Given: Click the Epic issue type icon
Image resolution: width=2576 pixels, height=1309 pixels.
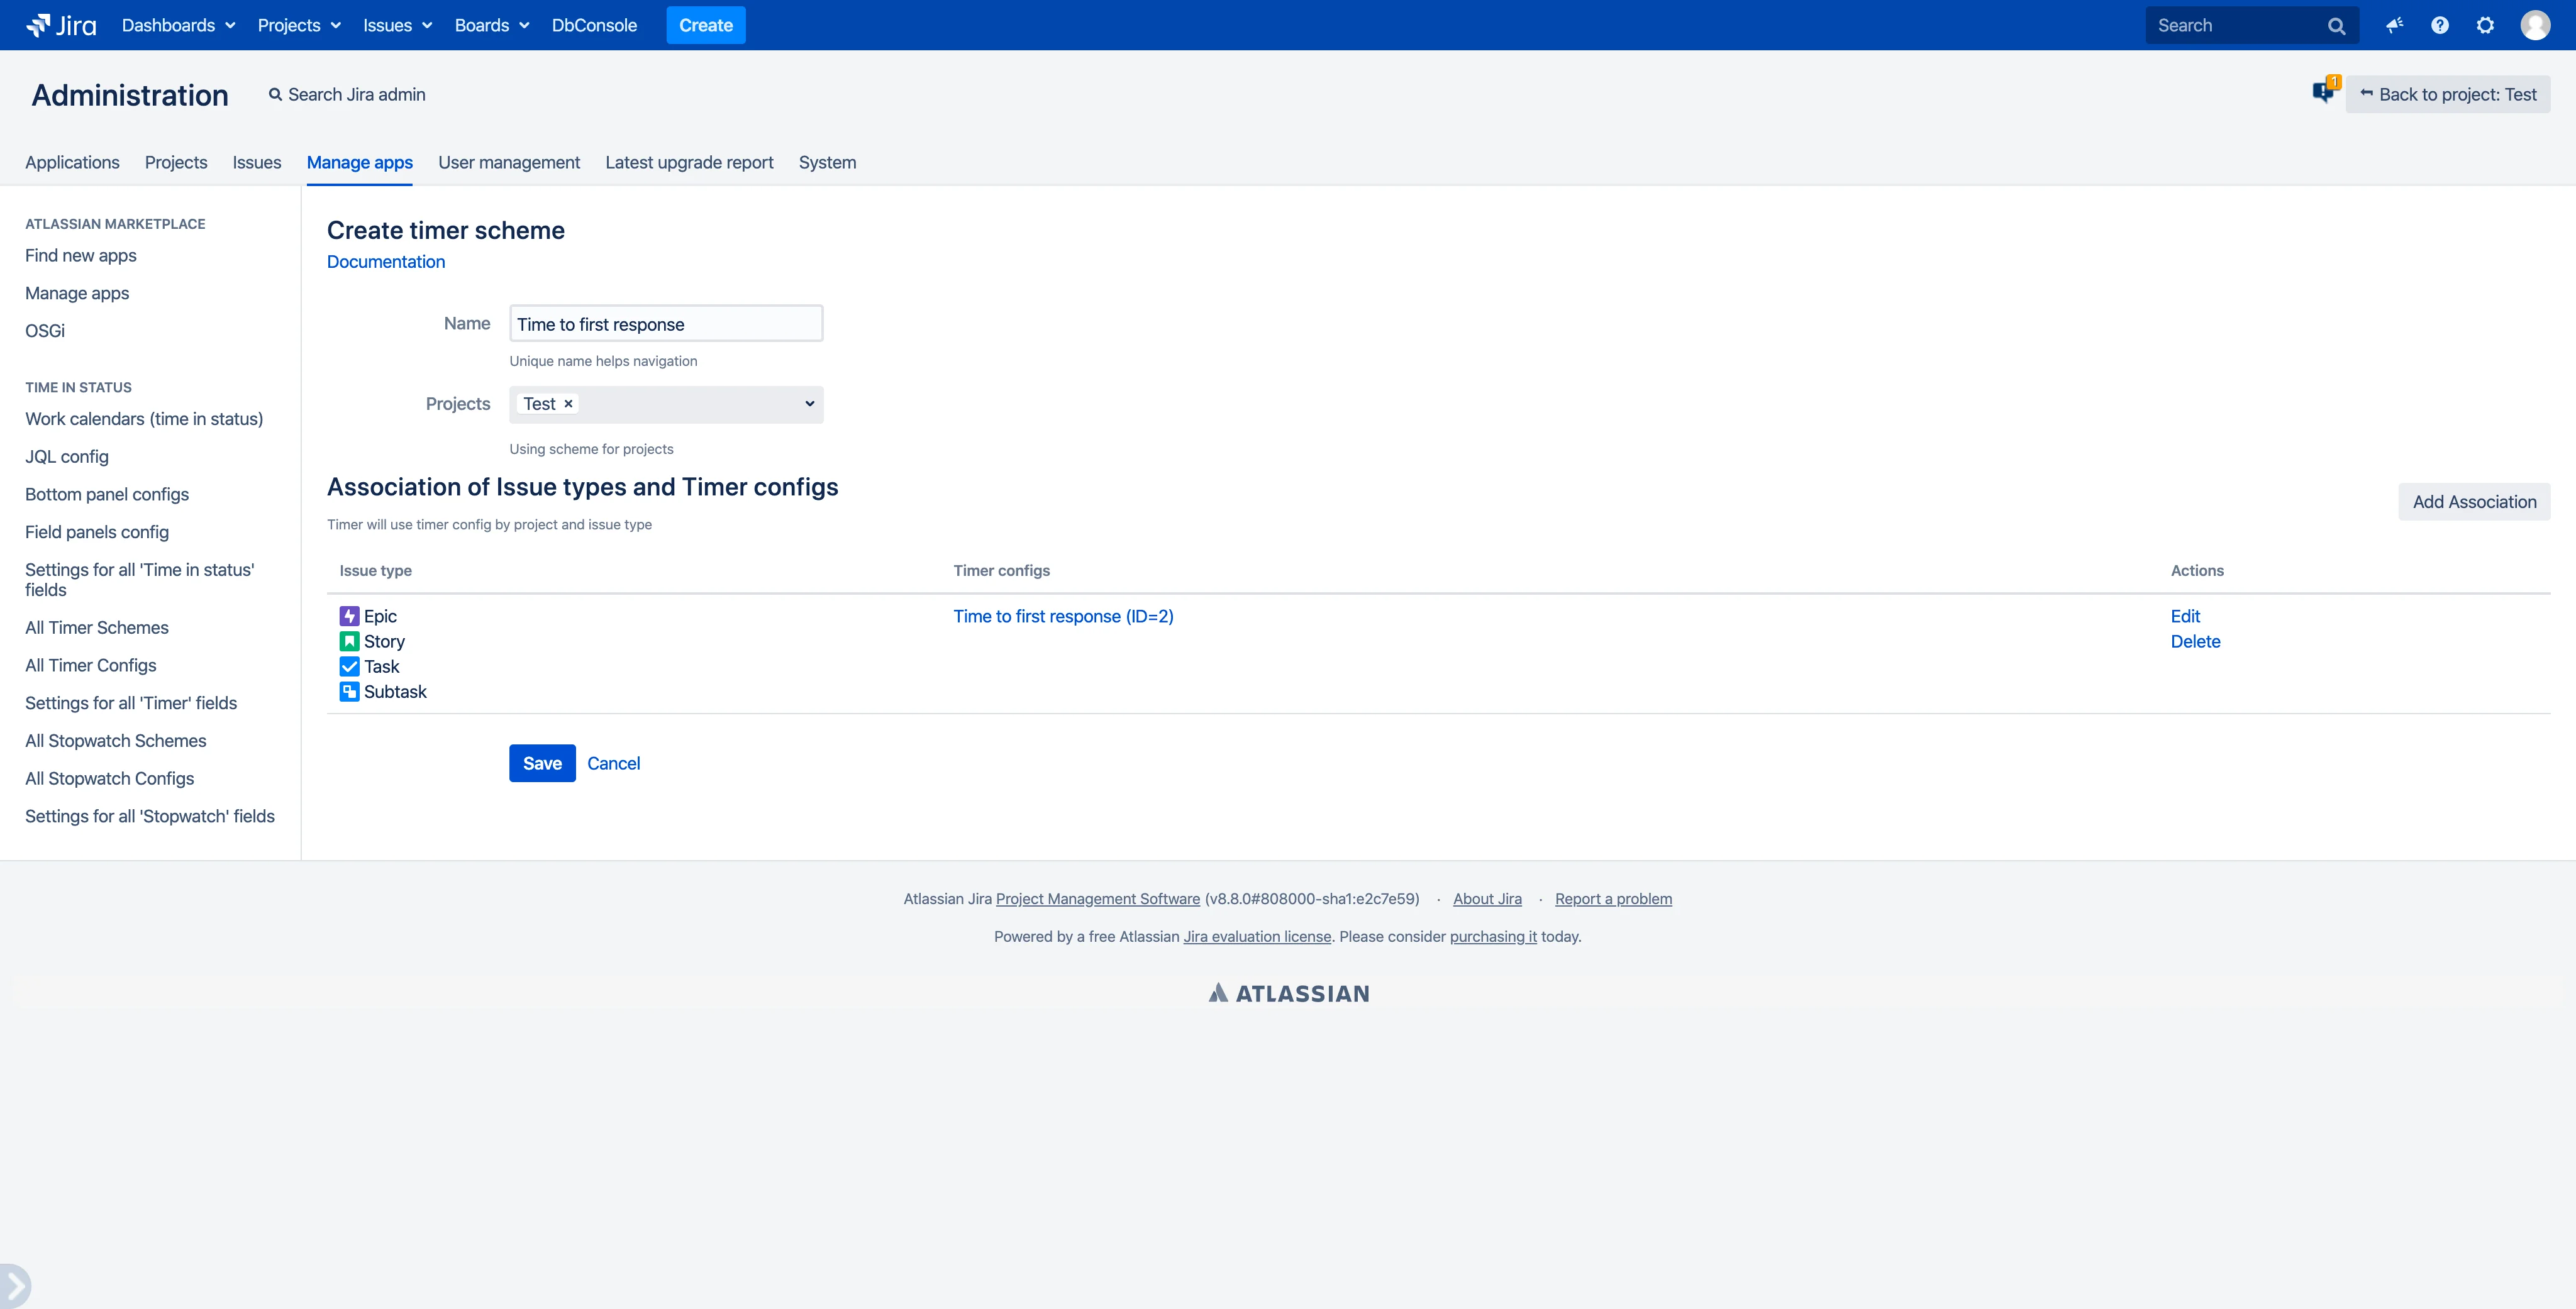Looking at the screenshot, I should [x=349, y=616].
